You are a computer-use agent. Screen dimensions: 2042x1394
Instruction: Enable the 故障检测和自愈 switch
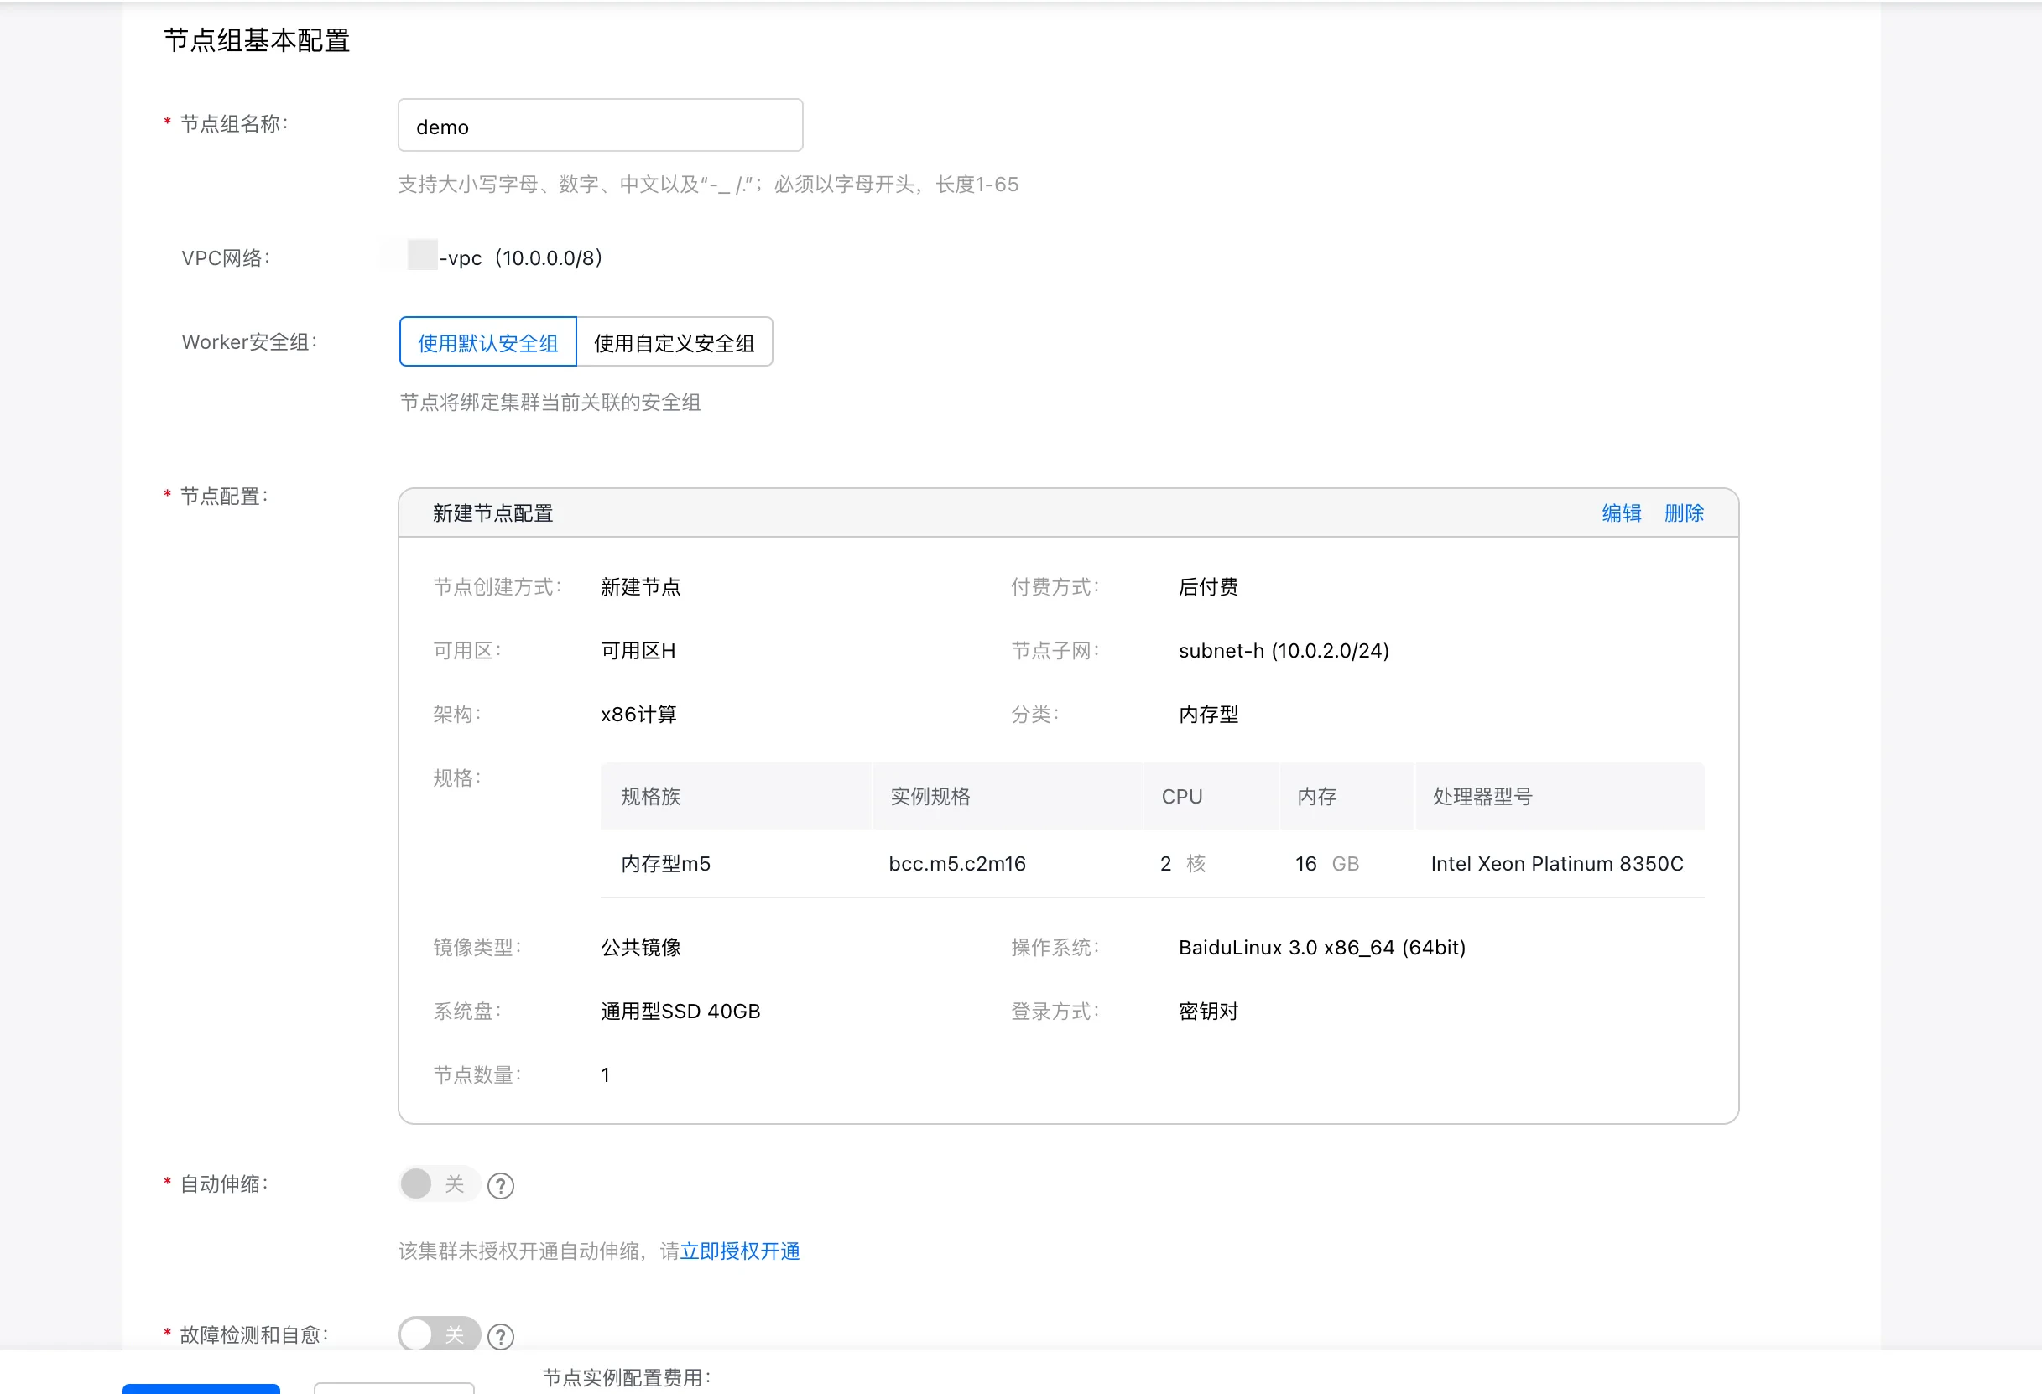pos(438,1334)
